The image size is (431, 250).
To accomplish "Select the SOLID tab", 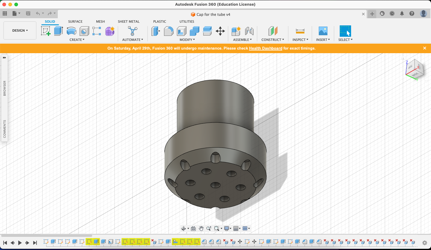I will coord(50,22).
